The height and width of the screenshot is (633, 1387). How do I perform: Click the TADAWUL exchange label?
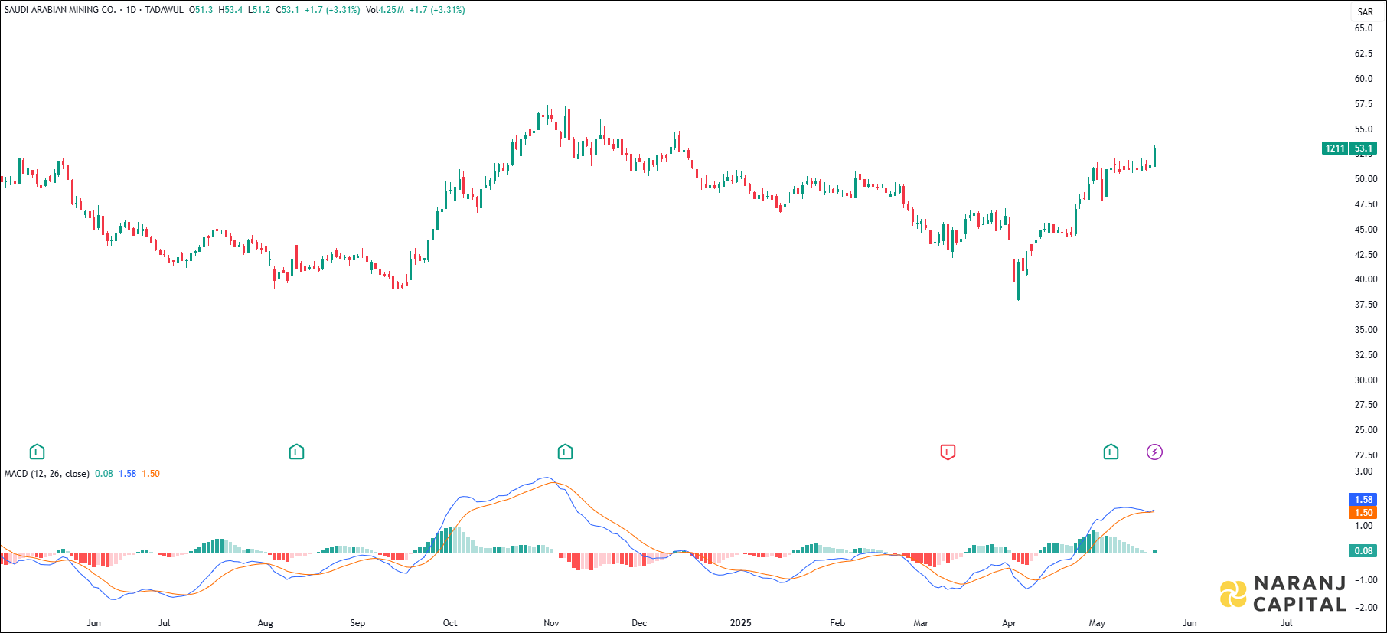tap(165, 10)
